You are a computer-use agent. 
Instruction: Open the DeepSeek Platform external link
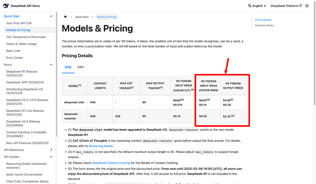pos(286,6)
